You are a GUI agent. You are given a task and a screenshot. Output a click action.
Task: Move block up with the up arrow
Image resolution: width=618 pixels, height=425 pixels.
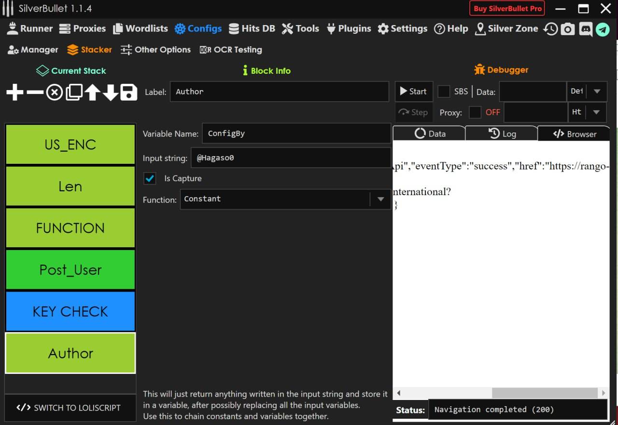coord(92,92)
